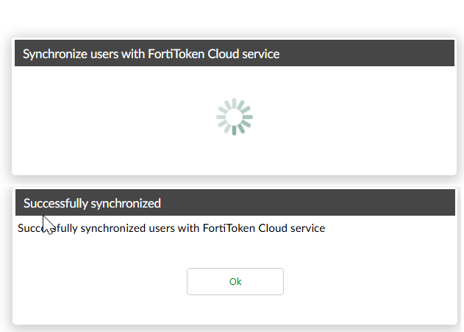The height and width of the screenshot is (332, 464).
Task: Click the Ok button
Action: (x=235, y=281)
